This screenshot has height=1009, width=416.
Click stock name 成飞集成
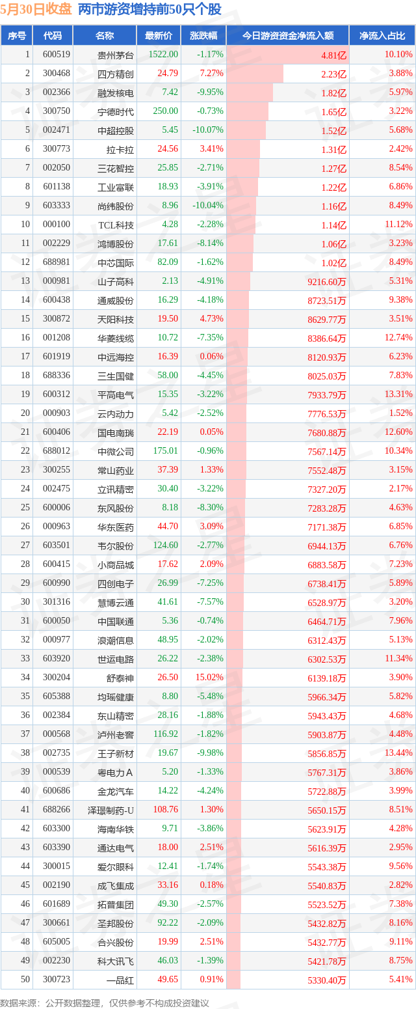pyautogui.click(x=116, y=886)
